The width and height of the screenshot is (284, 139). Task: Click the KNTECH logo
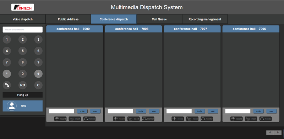pyautogui.click(x=23, y=7)
